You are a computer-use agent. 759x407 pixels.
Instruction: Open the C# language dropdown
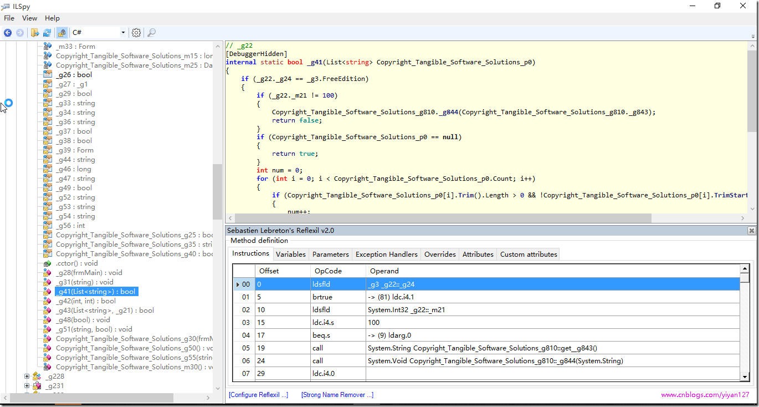99,33
